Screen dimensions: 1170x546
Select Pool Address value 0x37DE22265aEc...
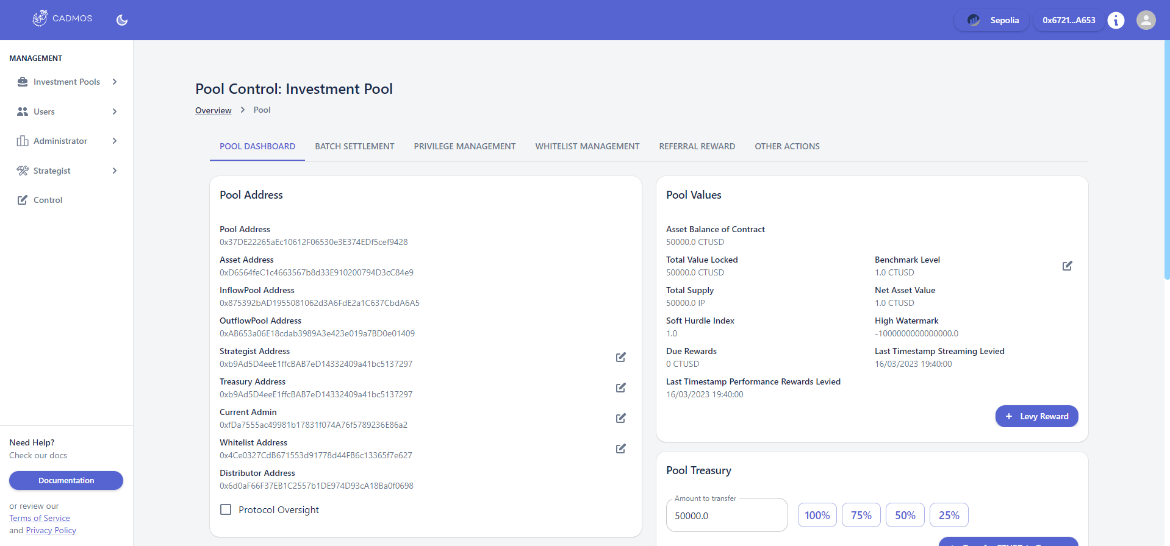(314, 242)
